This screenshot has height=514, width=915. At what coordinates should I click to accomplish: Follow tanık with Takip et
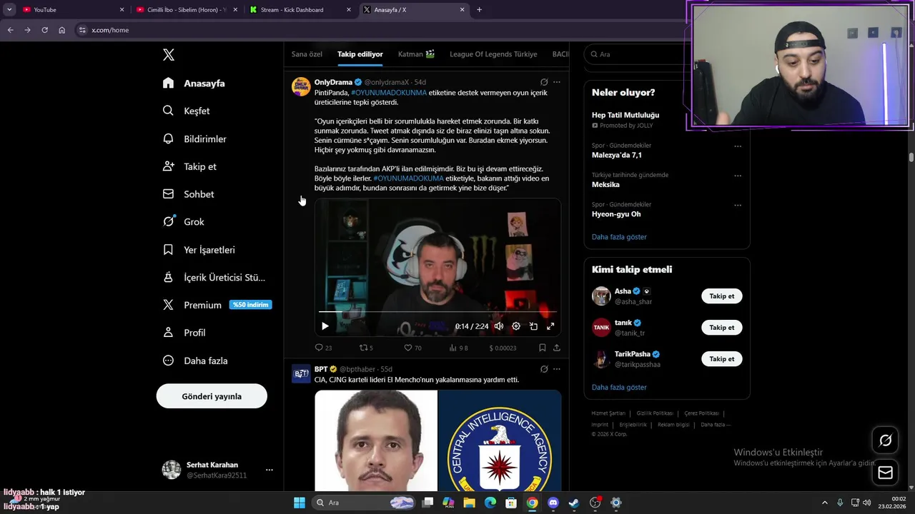point(722,328)
